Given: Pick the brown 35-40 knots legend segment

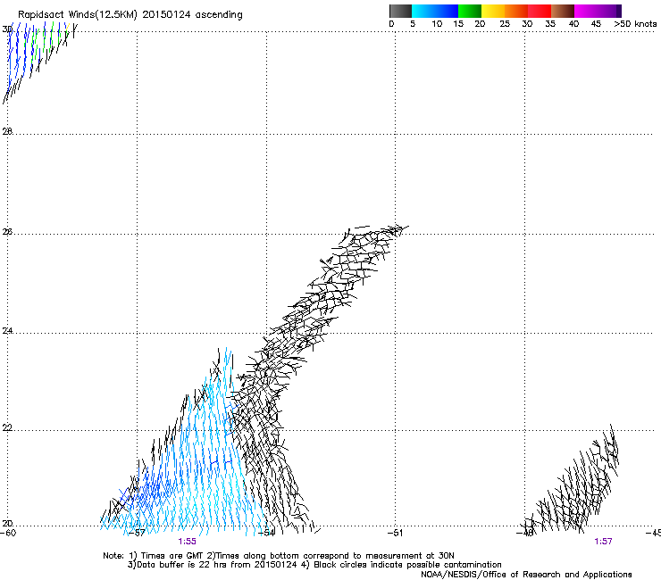Looking at the screenshot, I should pos(563,11).
